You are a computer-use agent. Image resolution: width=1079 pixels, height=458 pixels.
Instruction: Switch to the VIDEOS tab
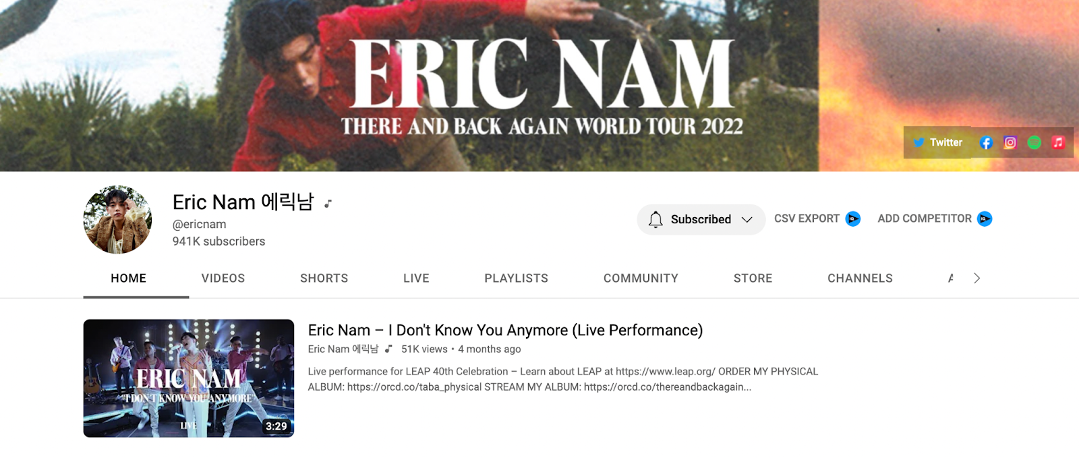pyautogui.click(x=223, y=278)
